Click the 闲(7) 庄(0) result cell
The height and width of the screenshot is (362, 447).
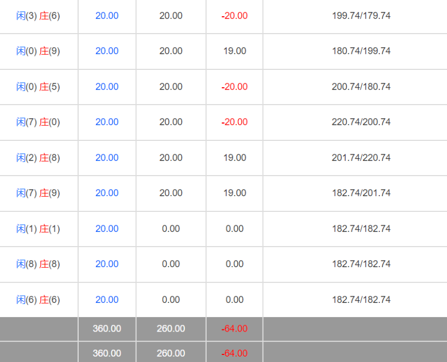point(38,122)
